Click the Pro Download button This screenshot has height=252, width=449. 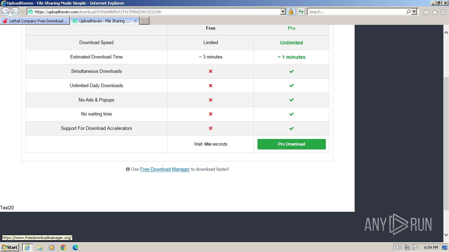291,144
